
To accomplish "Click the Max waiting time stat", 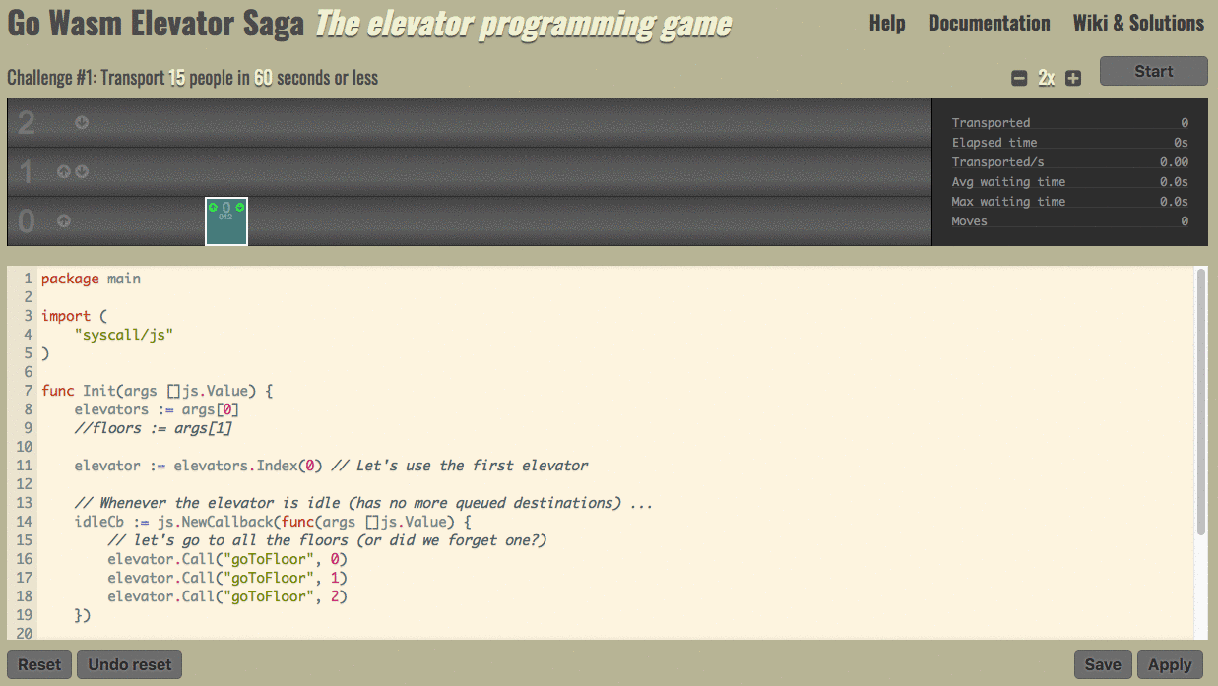I will tap(1069, 202).
